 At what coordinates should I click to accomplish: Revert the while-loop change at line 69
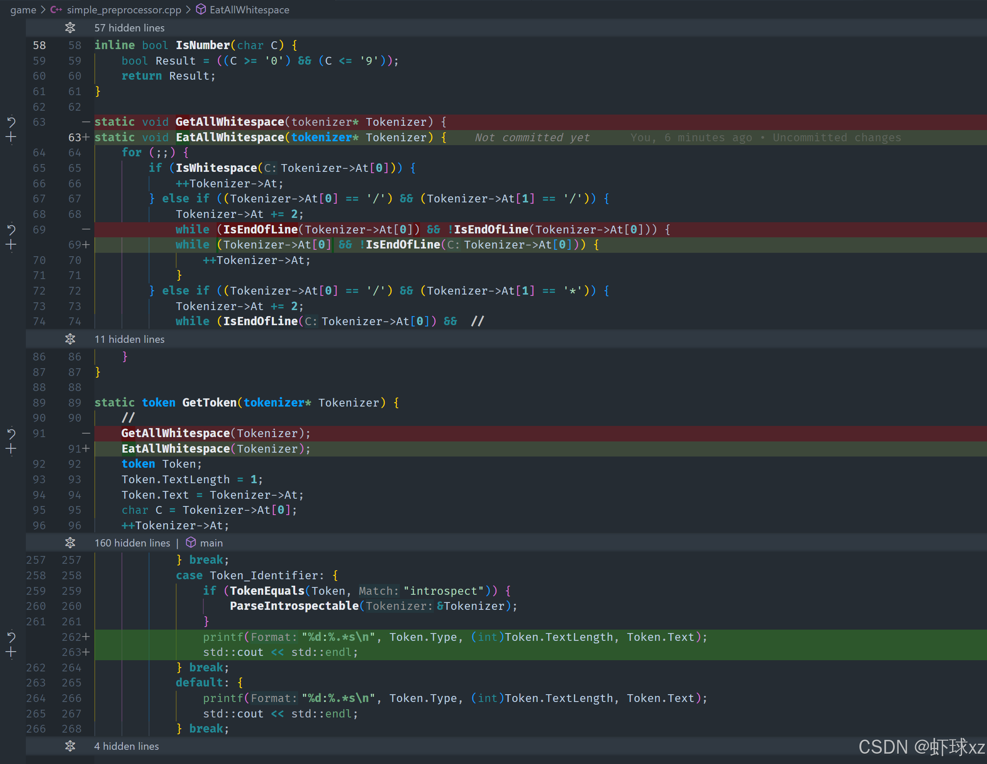point(11,230)
